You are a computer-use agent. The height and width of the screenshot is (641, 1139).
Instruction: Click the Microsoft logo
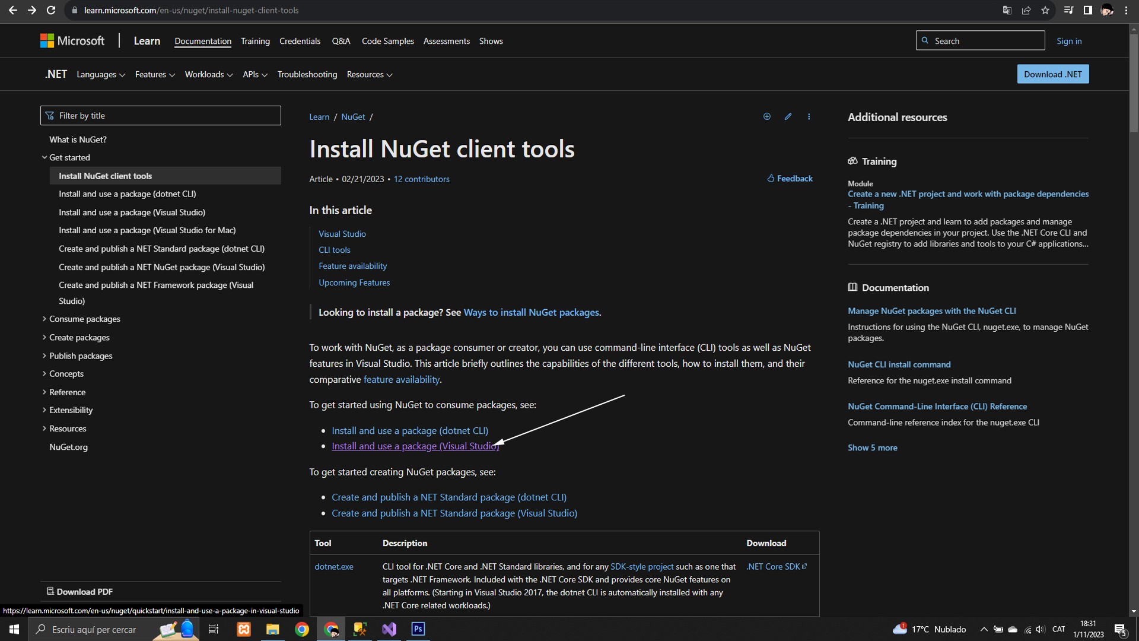click(72, 41)
